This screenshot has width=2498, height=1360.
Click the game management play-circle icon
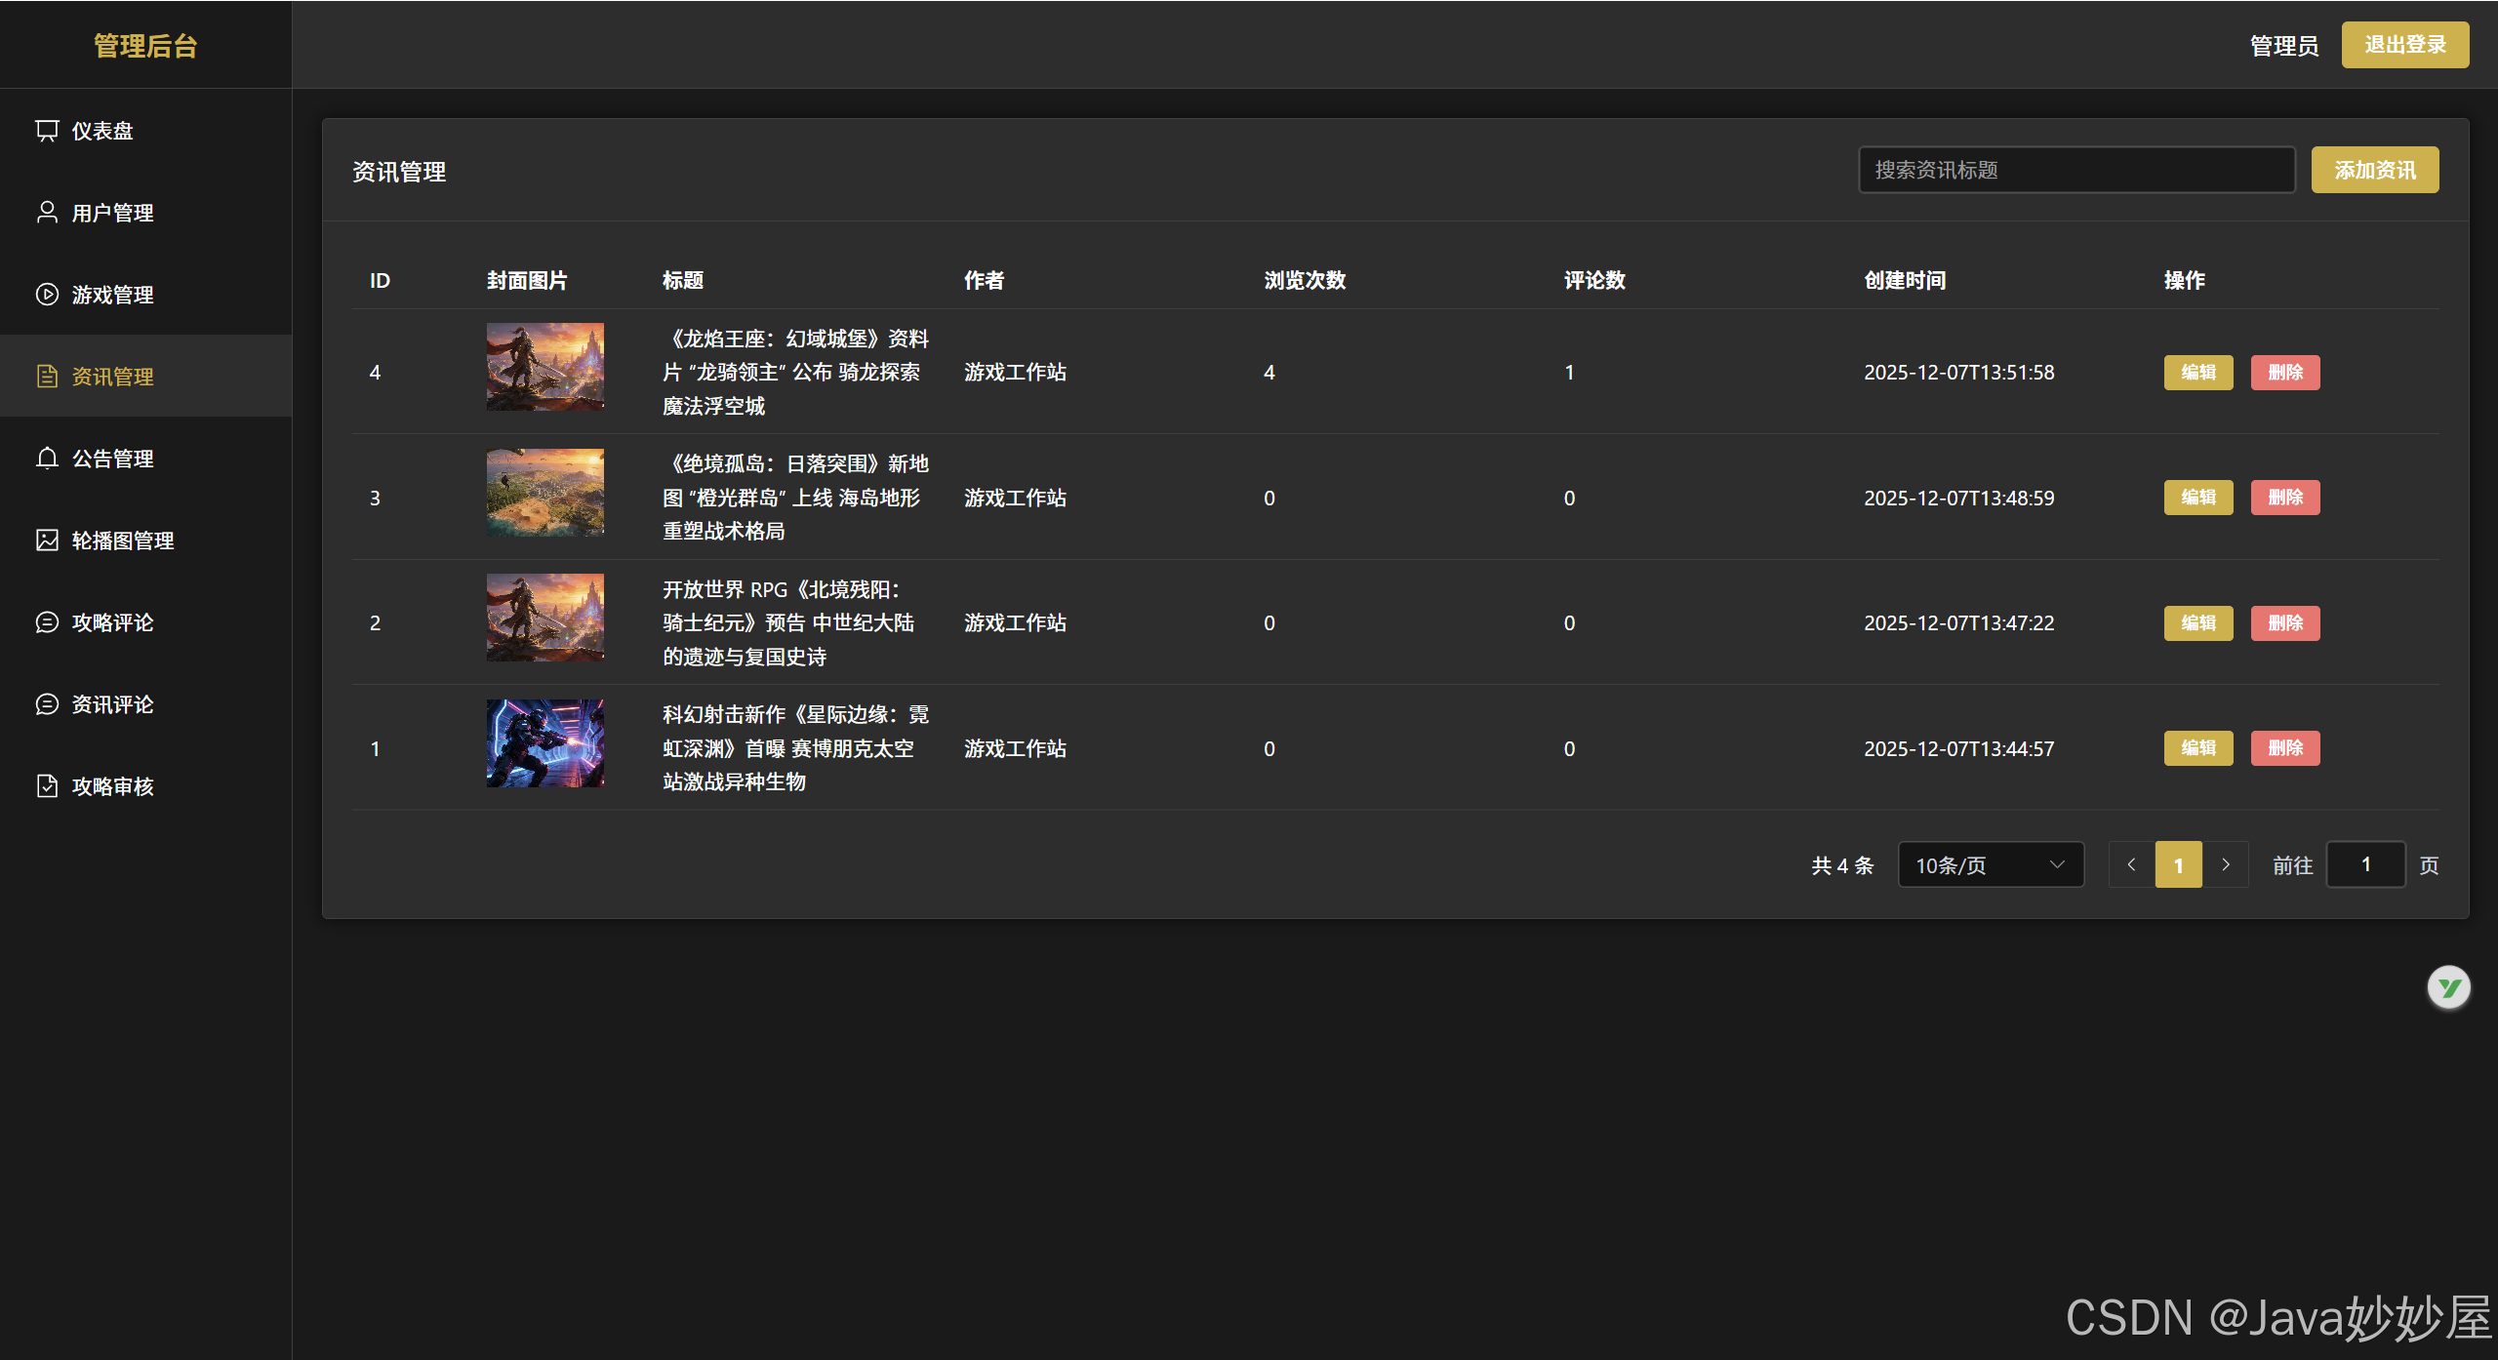[47, 295]
